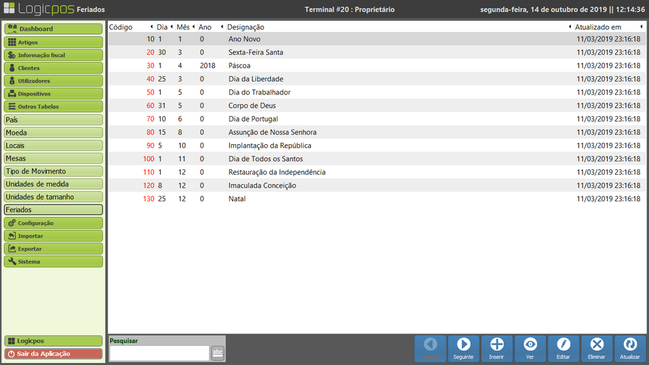The image size is (649, 365).
Task: Go to next record with Seguinte
Action: pos(463,348)
